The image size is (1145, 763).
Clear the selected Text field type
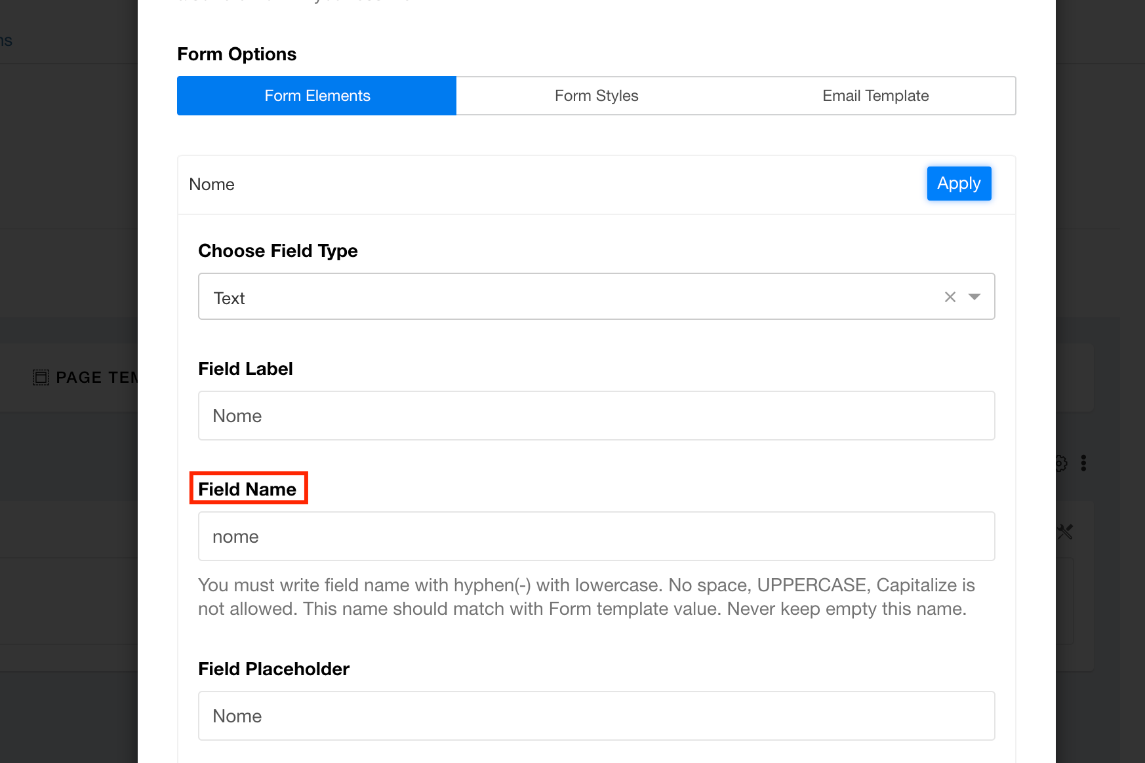pos(950,297)
